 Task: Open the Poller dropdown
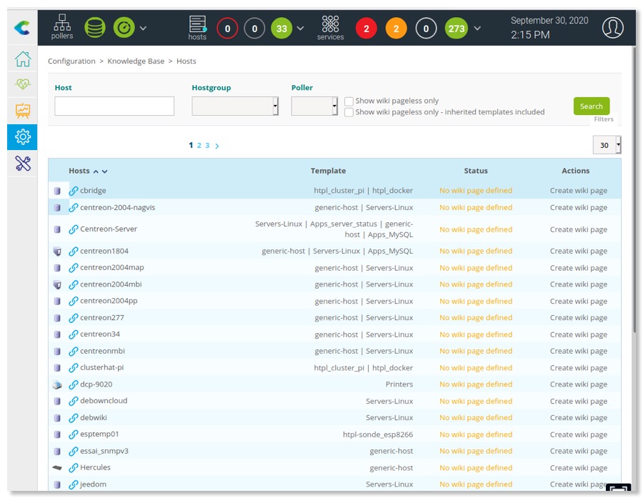[x=314, y=106]
